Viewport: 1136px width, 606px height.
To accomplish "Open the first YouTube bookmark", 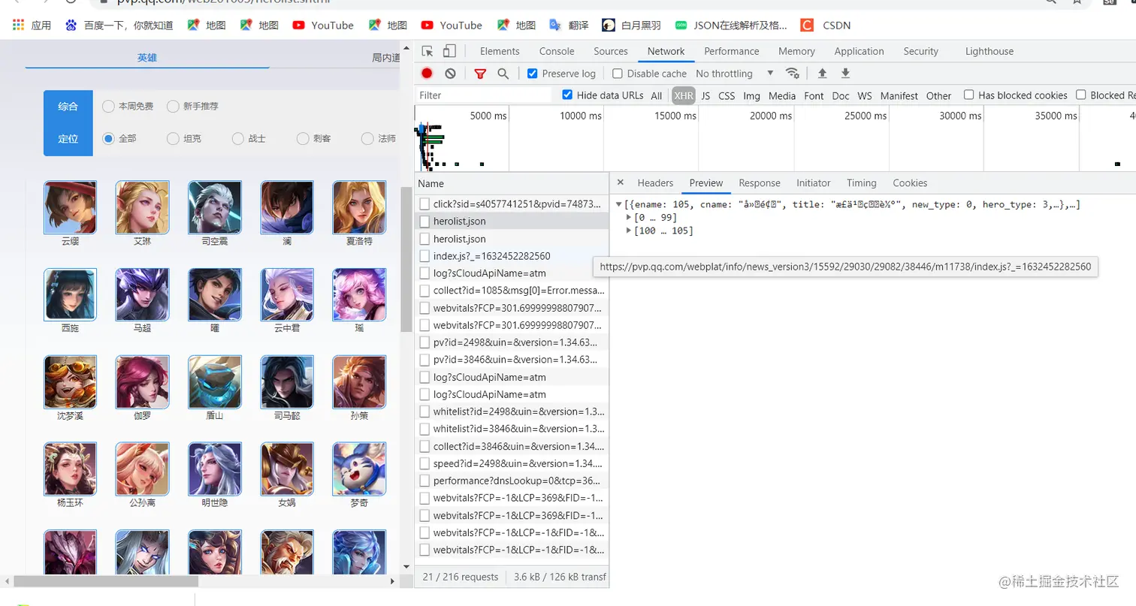I will pyautogui.click(x=323, y=25).
